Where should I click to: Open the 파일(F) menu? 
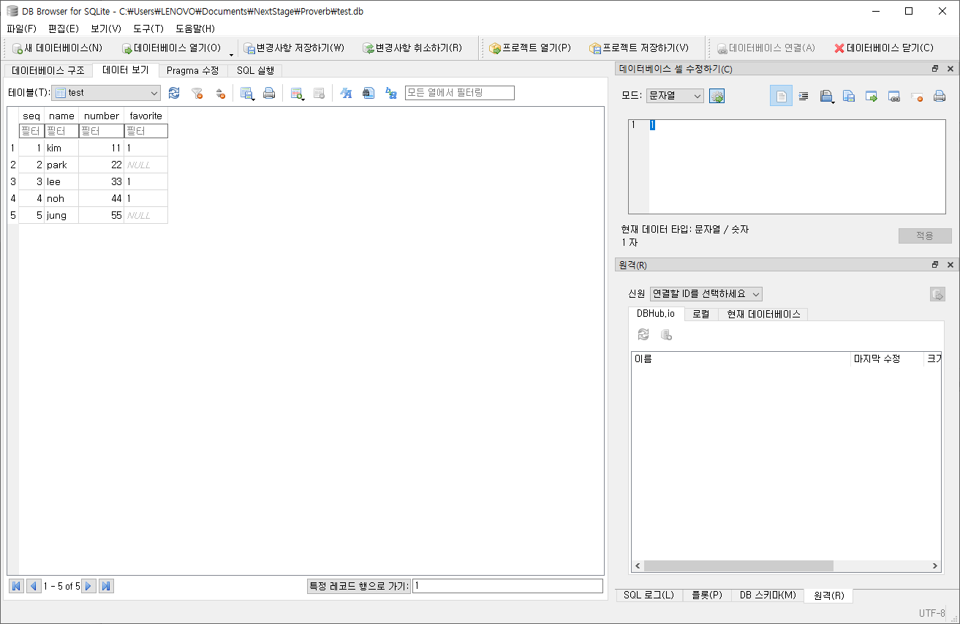[21, 29]
